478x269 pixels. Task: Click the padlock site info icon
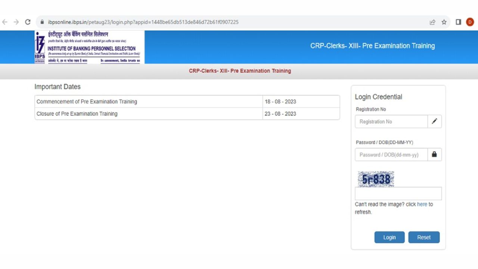coord(42,22)
